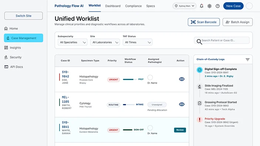The height and width of the screenshot is (146, 260).
Task: Click the search magnifier icon
Action: (x=199, y=42)
